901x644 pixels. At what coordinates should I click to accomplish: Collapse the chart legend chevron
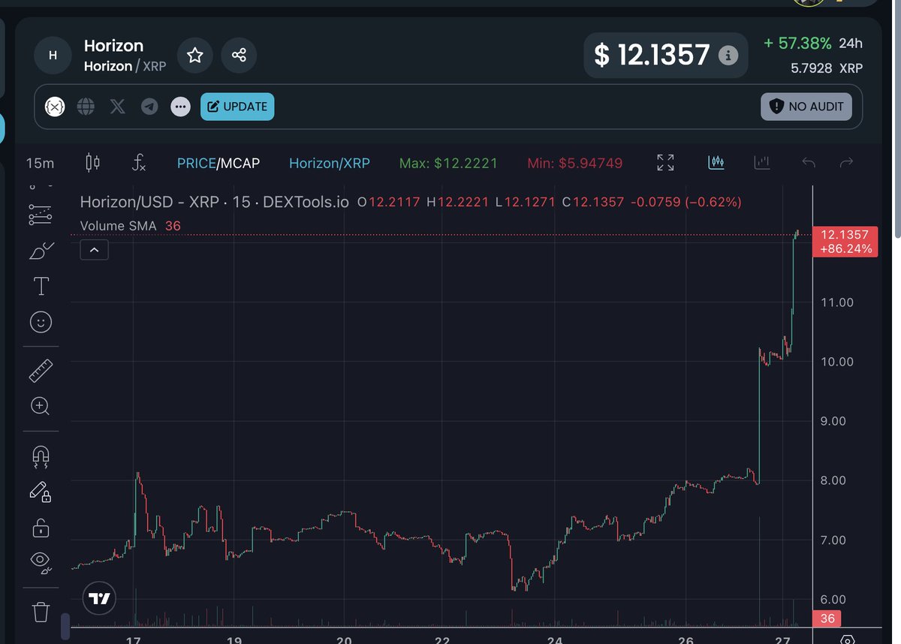[x=94, y=250]
